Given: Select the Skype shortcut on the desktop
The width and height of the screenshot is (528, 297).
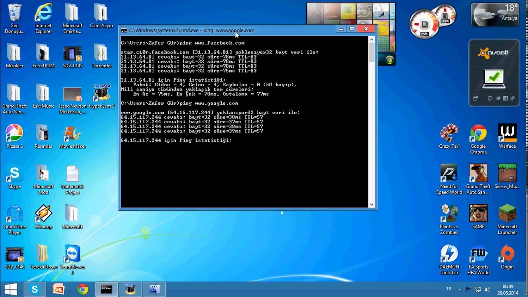Looking at the screenshot, I should (15, 177).
